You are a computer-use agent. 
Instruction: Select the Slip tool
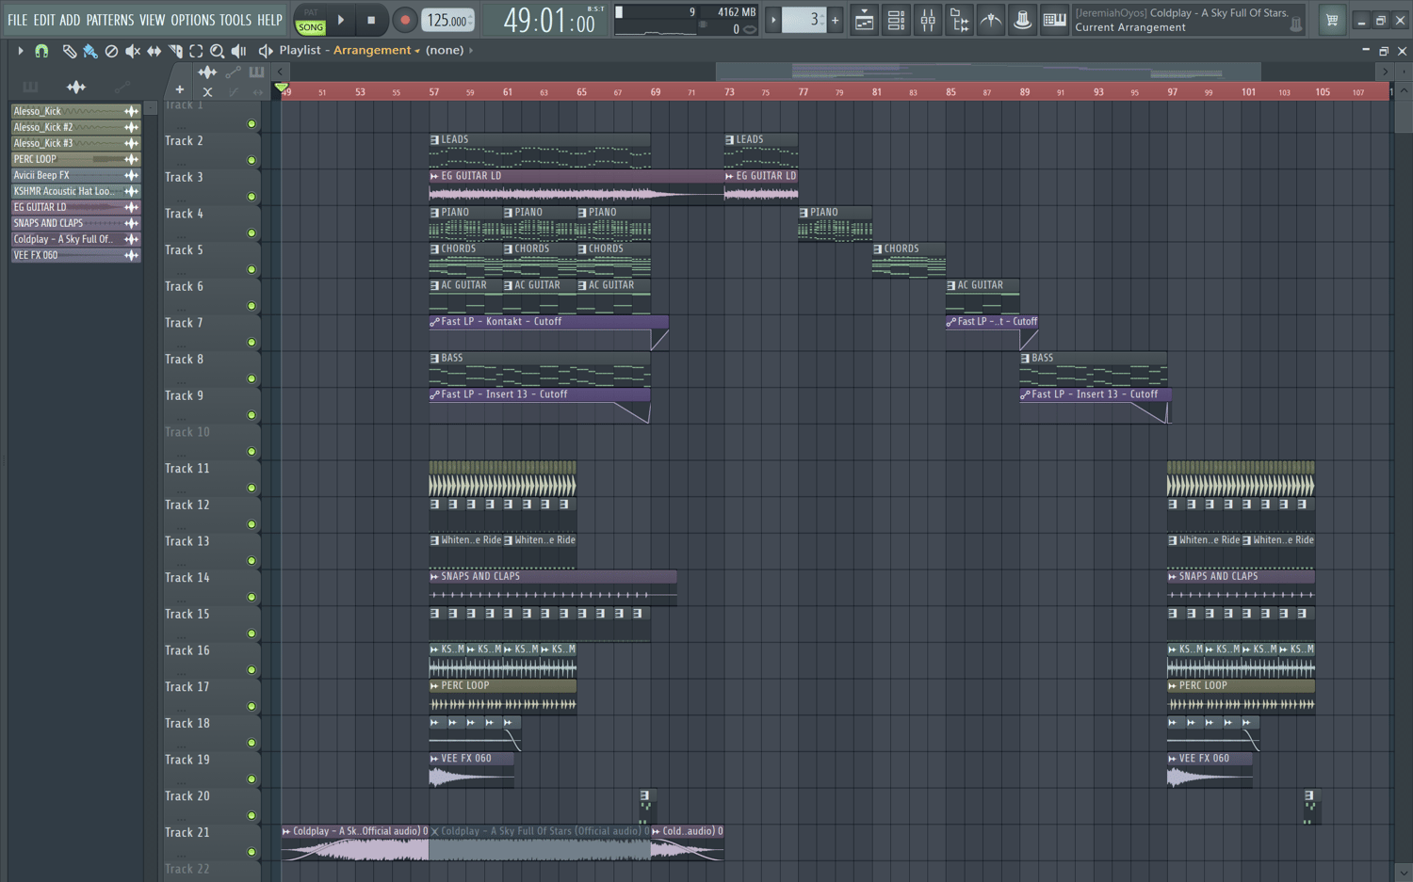(154, 51)
